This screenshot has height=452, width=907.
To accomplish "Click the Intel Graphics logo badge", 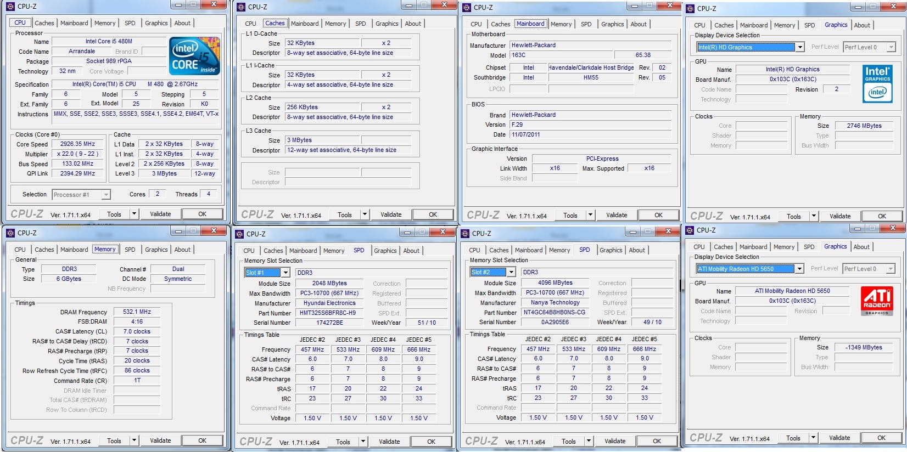I will pyautogui.click(x=877, y=84).
